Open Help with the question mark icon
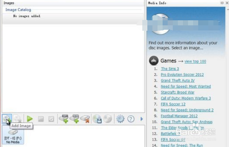 click(x=131, y=119)
